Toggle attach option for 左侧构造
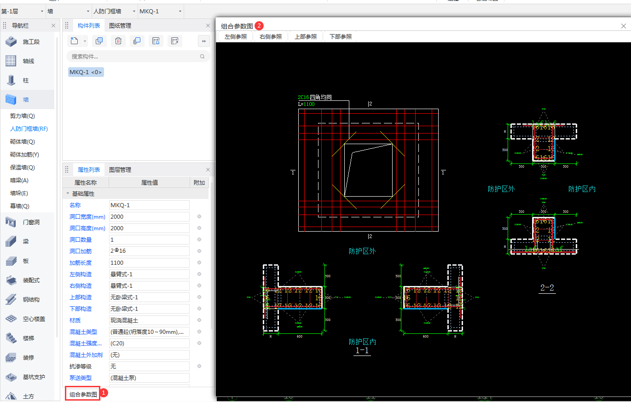 (199, 274)
